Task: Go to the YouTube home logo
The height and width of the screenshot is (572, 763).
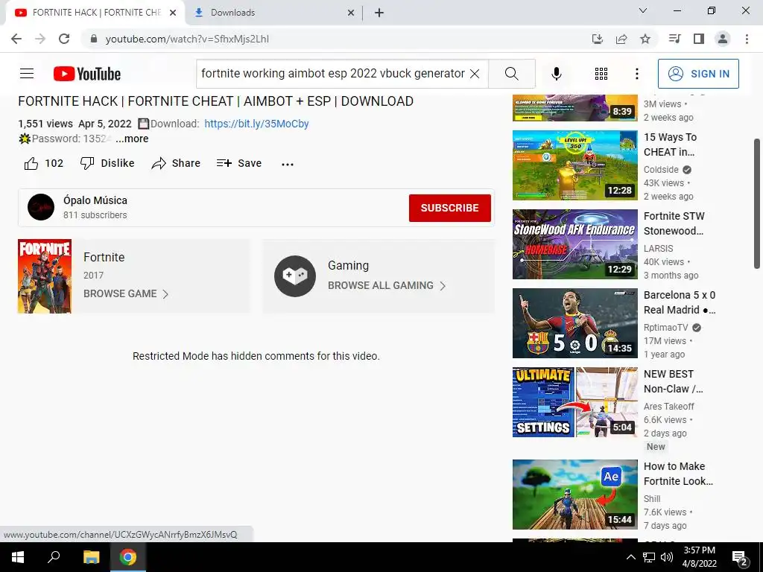Action: tap(87, 74)
